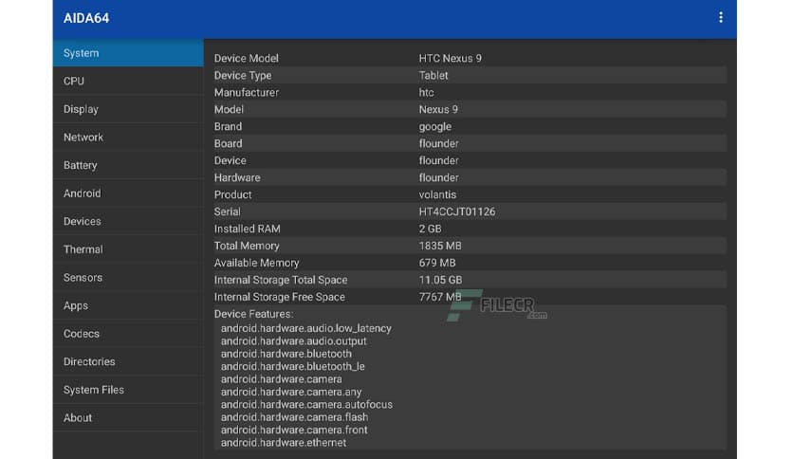The width and height of the screenshot is (793, 459).
Task: Click the AIDA64 title
Action: [x=86, y=18]
